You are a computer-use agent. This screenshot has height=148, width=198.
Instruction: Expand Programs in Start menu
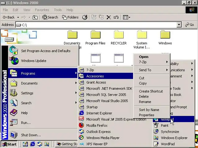coord(43,73)
